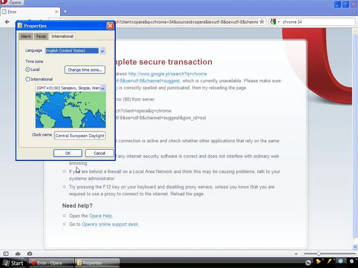
Task: Click the Windows Start button
Action: point(13,263)
